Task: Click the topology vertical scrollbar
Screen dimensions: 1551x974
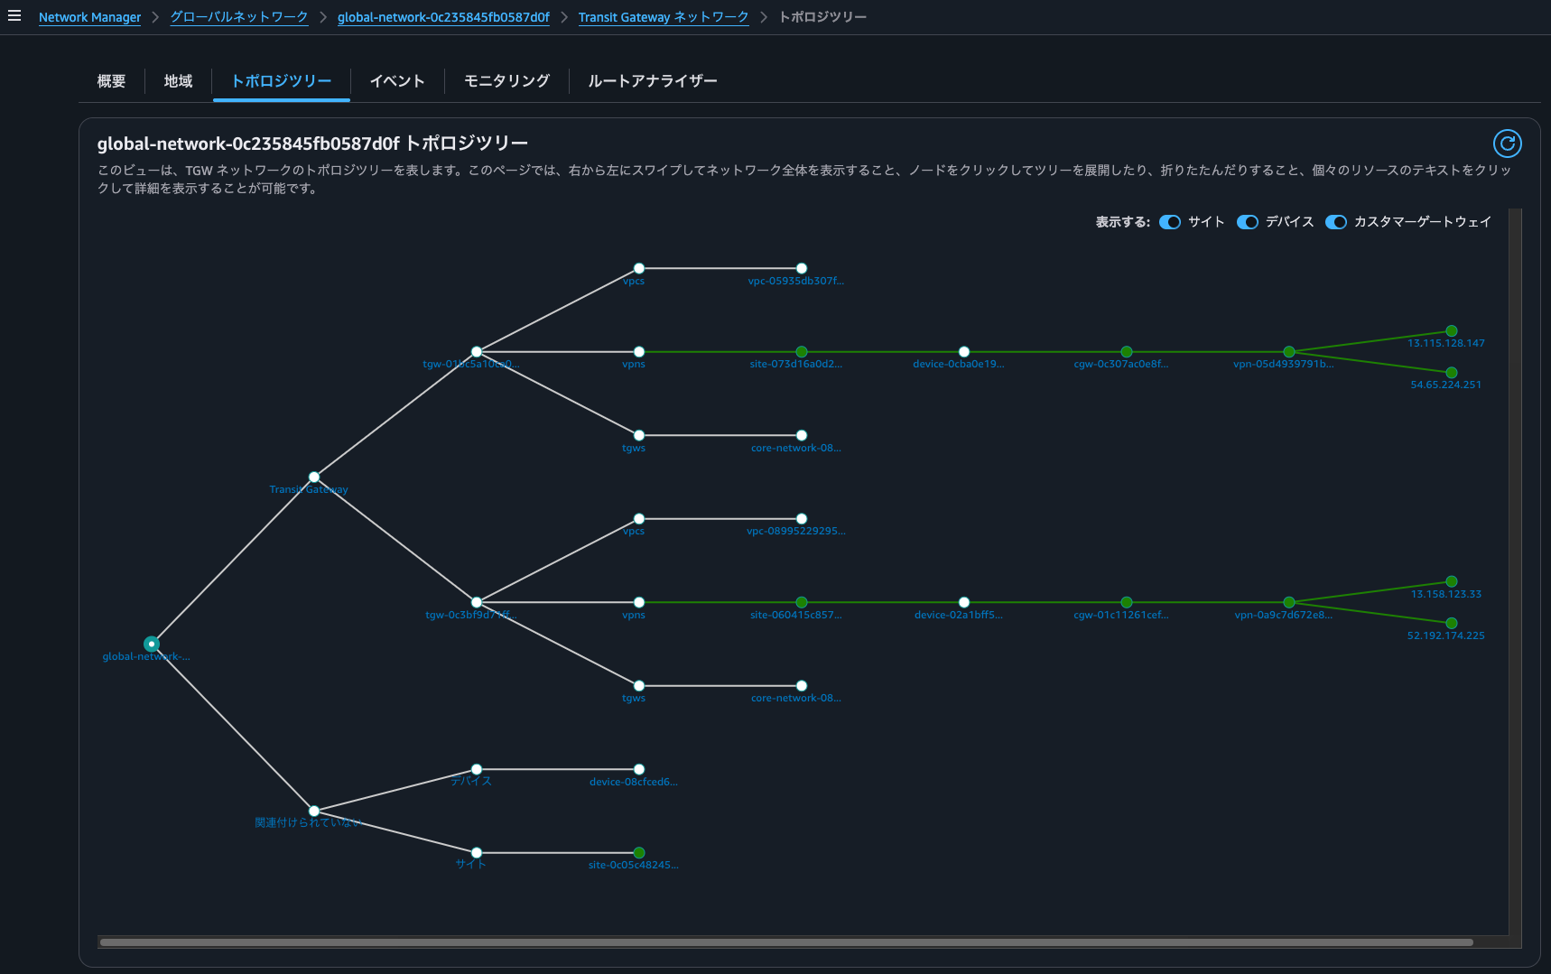Action: click(x=1515, y=572)
